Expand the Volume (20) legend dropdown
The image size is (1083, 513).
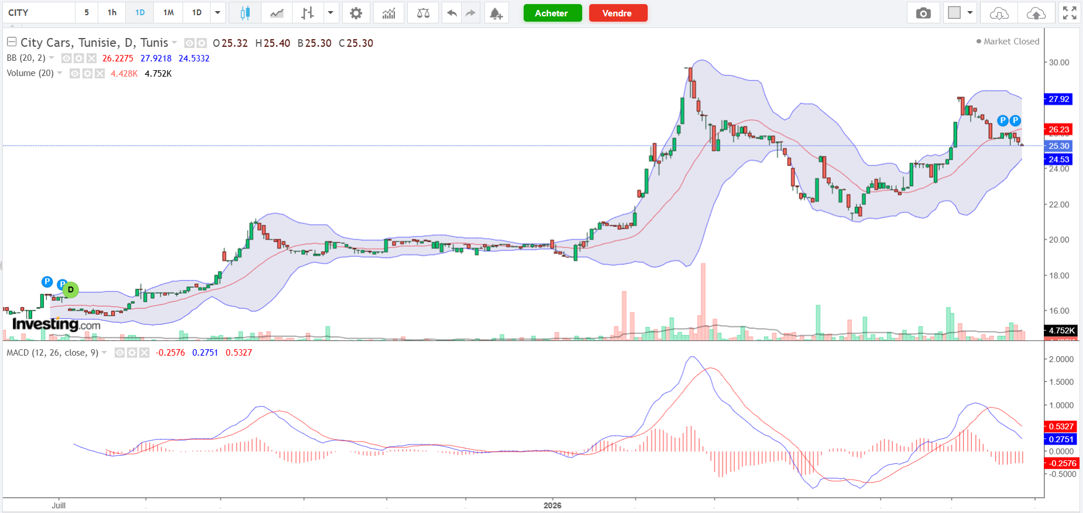(x=60, y=73)
